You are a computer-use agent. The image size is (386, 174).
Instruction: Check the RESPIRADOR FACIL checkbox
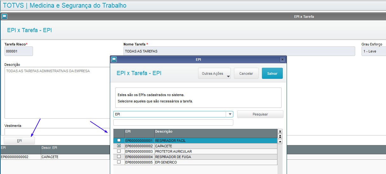(x=119, y=140)
